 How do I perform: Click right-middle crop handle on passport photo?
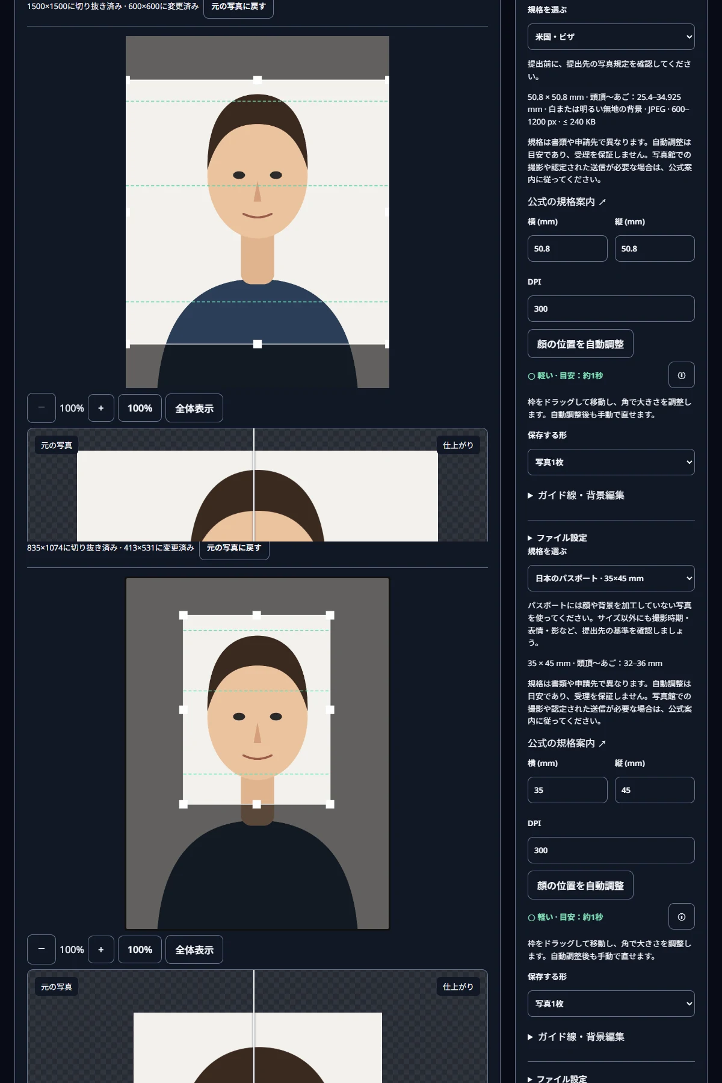(x=330, y=710)
